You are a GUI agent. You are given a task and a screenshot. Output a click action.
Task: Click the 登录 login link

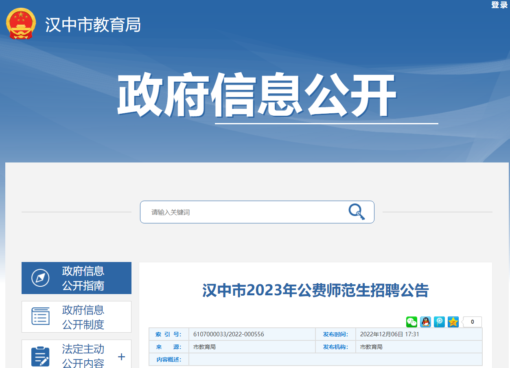pos(499,5)
